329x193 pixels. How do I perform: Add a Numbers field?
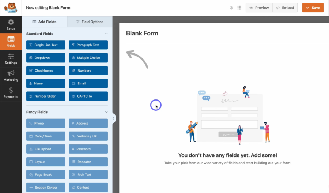tap(88, 71)
